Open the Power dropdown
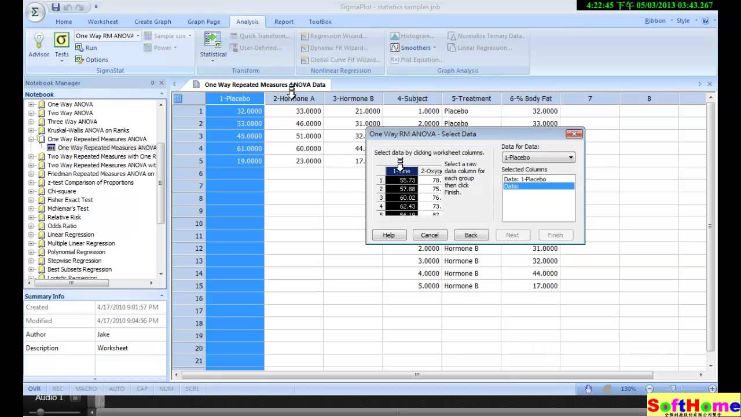This screenshot has height=417, width=741. [x=160, y=48]
